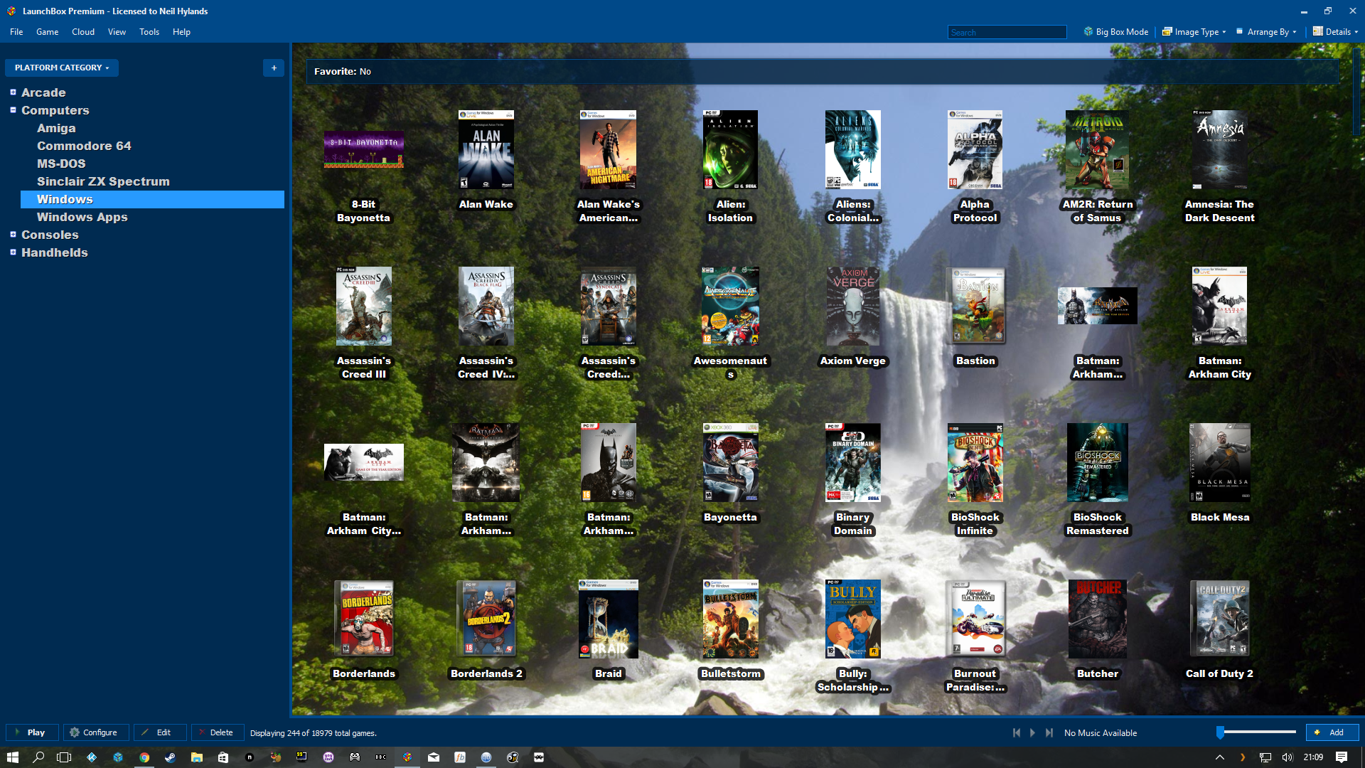This screenshot has height=768, width=1365.
Task: Click the Add button
Action: click(1332, 732)
